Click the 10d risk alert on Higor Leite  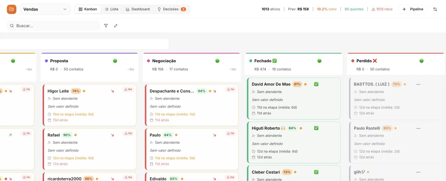pyautogui.click(x=128, y=90)
